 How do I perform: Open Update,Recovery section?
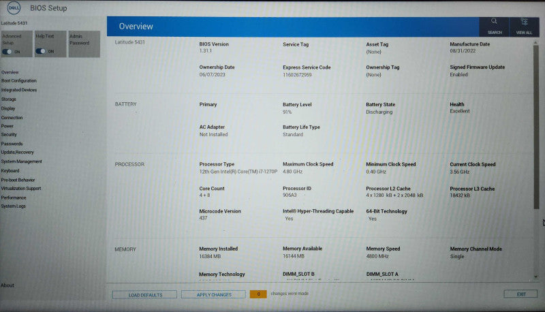[x=18, y=152]
